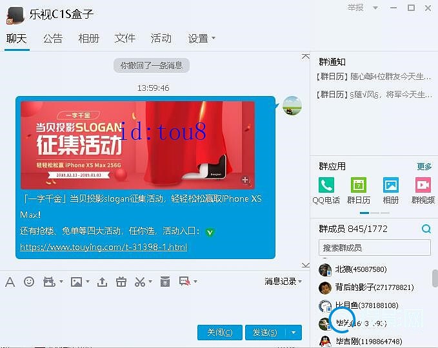Switch to the 公告 tab
The width and height of the screenshot is (438, 348).
[53, 39]
